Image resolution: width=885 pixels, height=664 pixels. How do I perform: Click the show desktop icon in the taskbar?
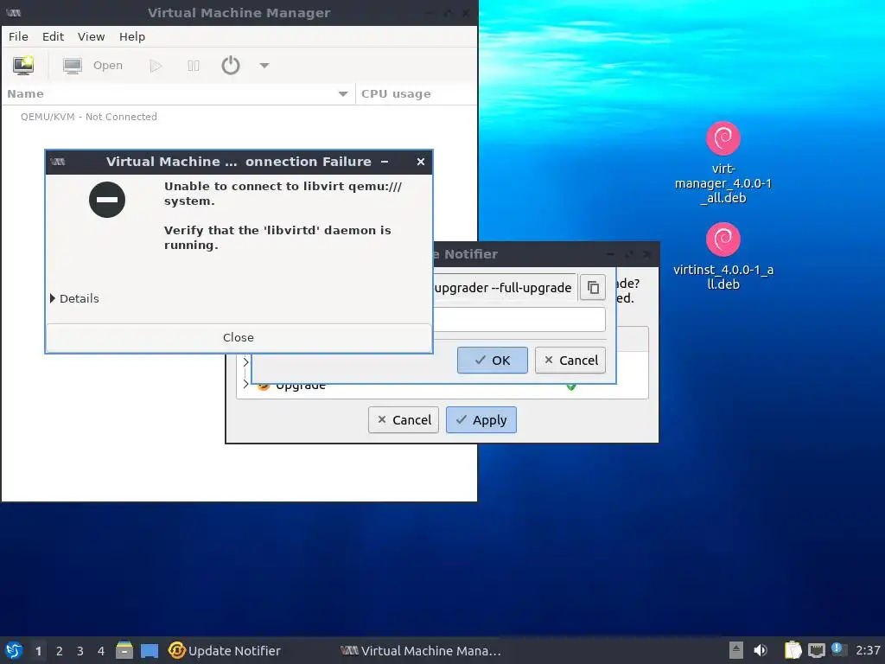149,650
